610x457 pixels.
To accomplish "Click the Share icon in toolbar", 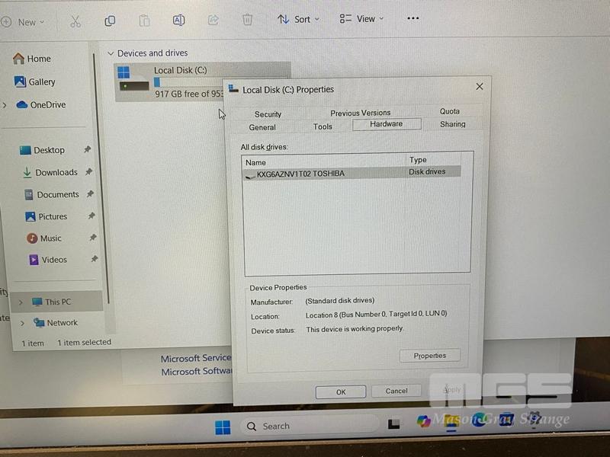I will [213, 20].
